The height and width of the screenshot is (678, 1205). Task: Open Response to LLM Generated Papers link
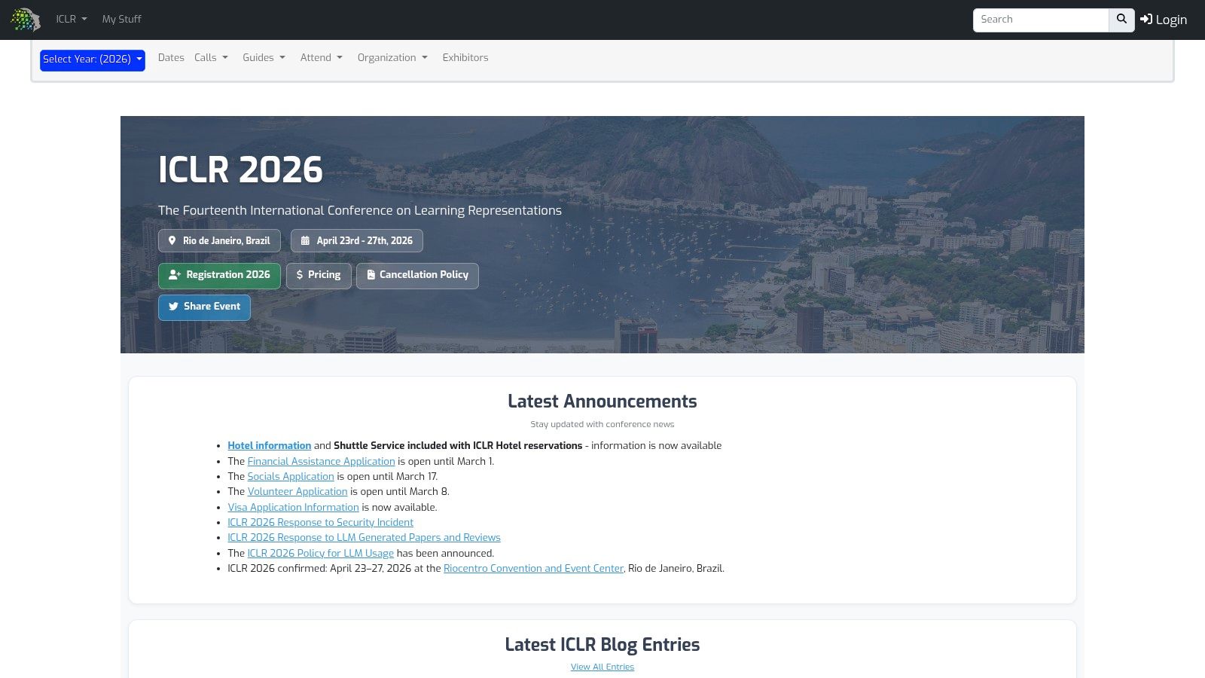tap(365, 538)
